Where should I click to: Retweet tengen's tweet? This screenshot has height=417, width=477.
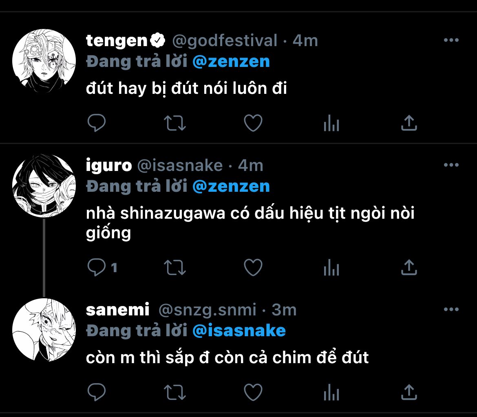(175, 123)
